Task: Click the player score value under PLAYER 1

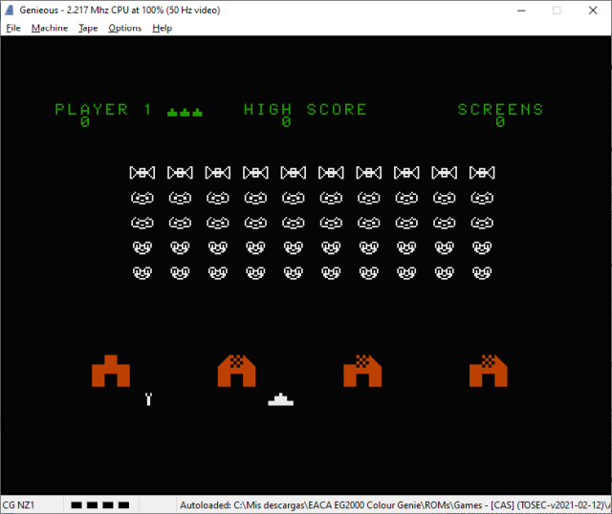Action: [x=85, y=122]
